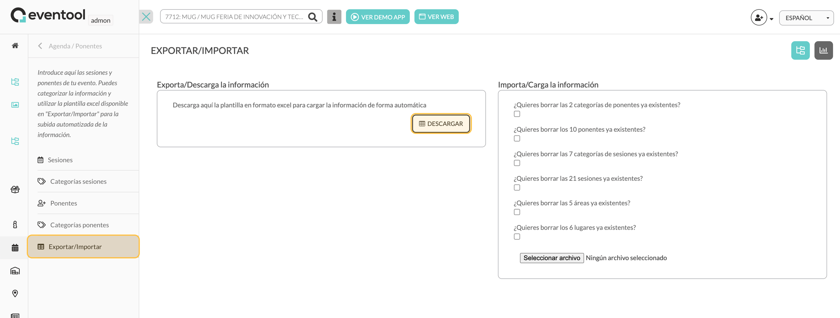The image size is (840, 318).
Task: Collapse Agenda / Ponentes back chevron
Action: [x=40, y=46]
